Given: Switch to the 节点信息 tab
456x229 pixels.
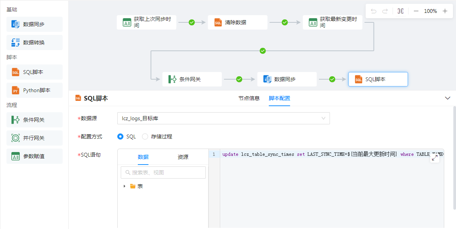Looking at the screenshot, I should click(249, 98).
